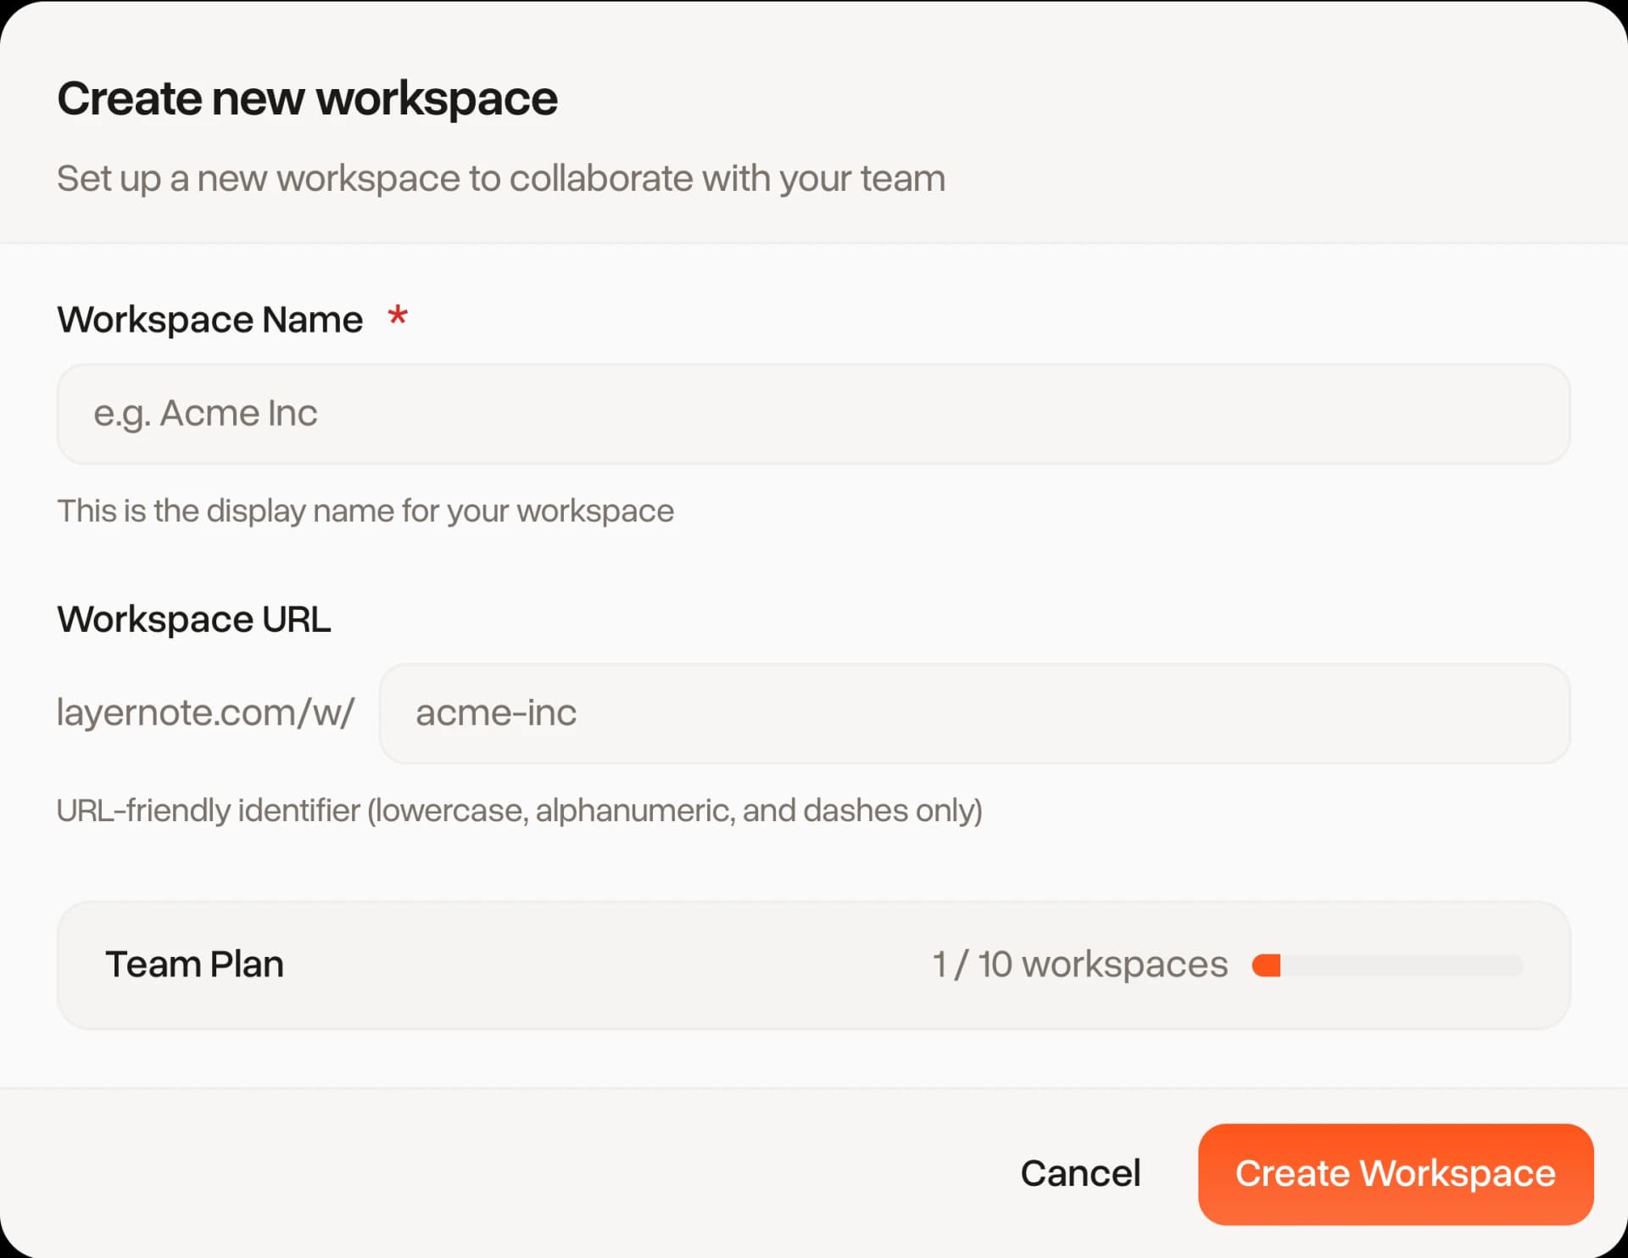Click the 'Workspace URL' field label
Viewport: 1628px width, 1258px height.
coord(193,619)
